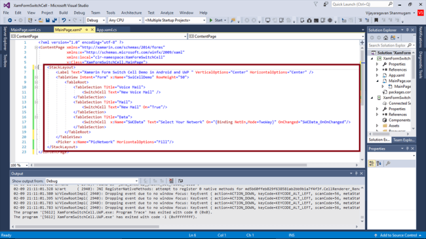Click the Find in Files toolbar icon

pos(233,20)
